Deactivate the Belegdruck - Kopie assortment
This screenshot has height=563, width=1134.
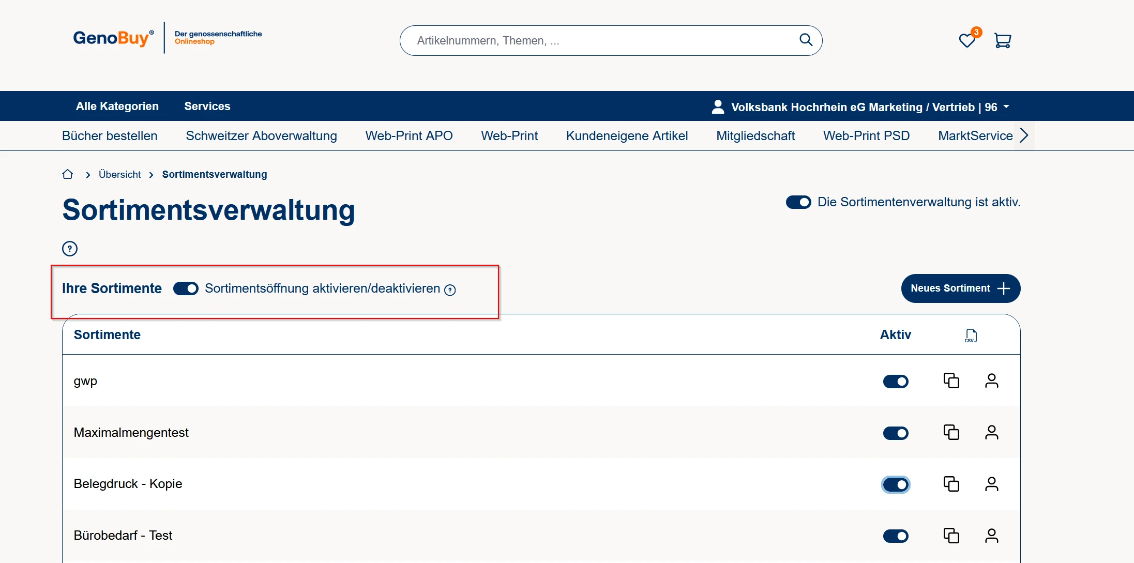(896, 484)
